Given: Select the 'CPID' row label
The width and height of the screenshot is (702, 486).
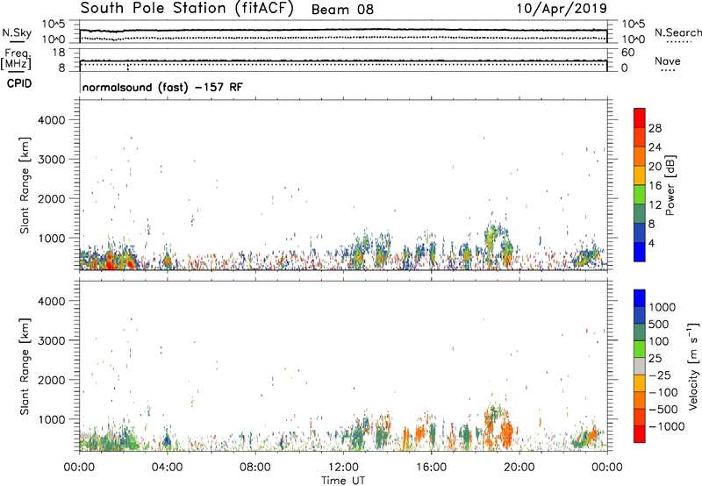Looking at the screenshot, I should 19,83.
